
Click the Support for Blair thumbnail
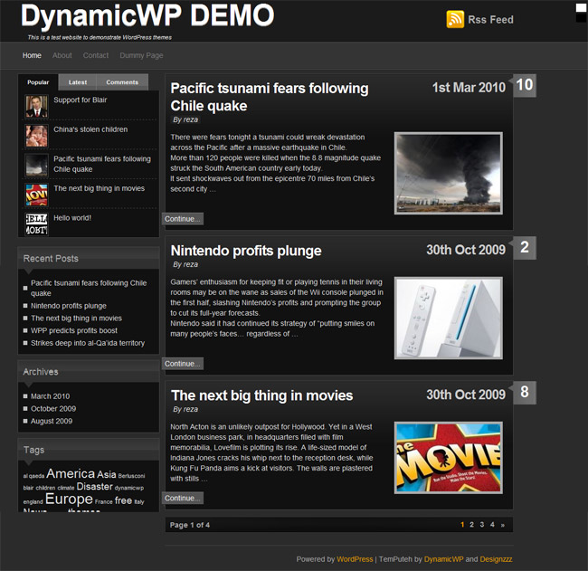[x=36, y=106]
